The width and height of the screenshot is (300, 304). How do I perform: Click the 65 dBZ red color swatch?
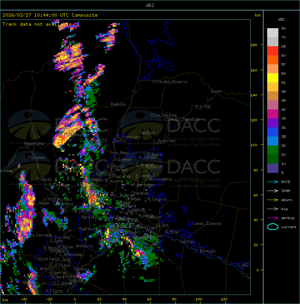point(273,51)
